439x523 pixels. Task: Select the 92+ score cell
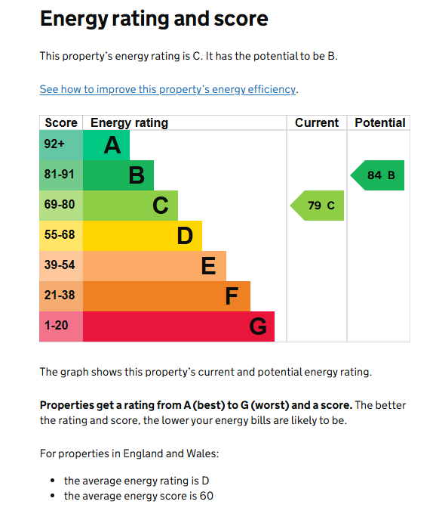coord(61,145)
